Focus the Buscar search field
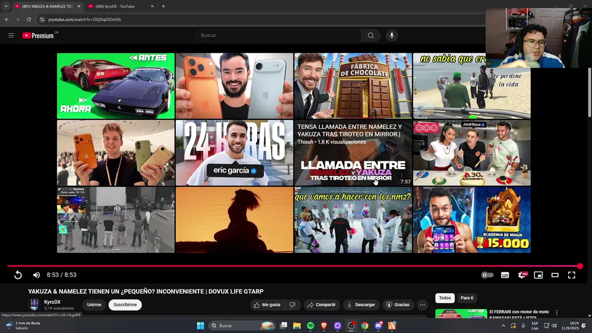This screenshot has width=592, height=333. coord(279,35)
